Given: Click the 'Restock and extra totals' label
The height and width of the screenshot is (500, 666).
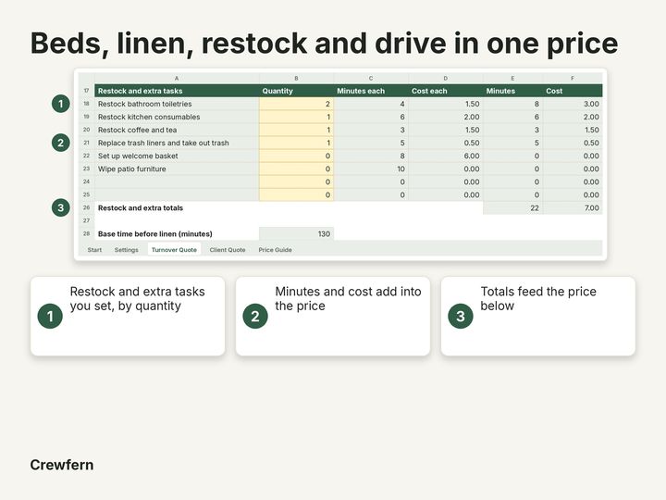Looking at the screenshot, I should [141, 208].
